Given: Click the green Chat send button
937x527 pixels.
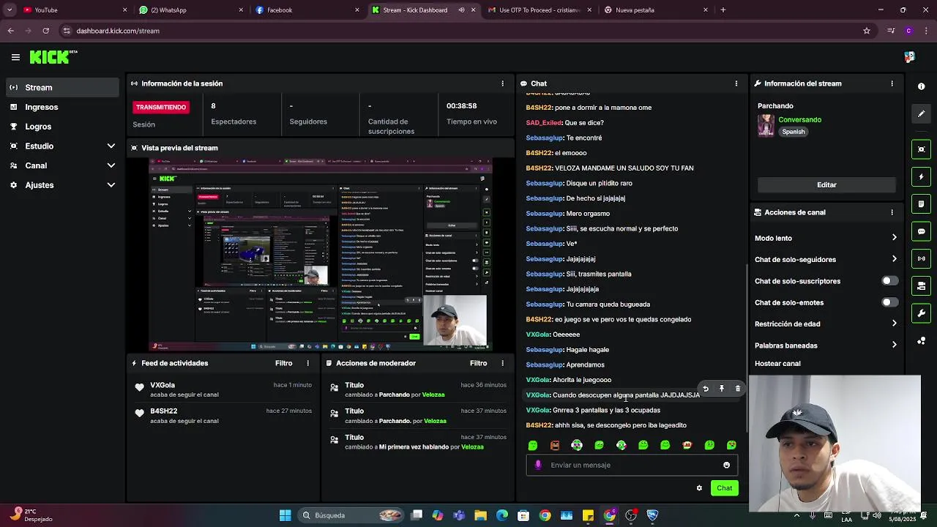Looking at the screenshot, I should coord(724,488).
